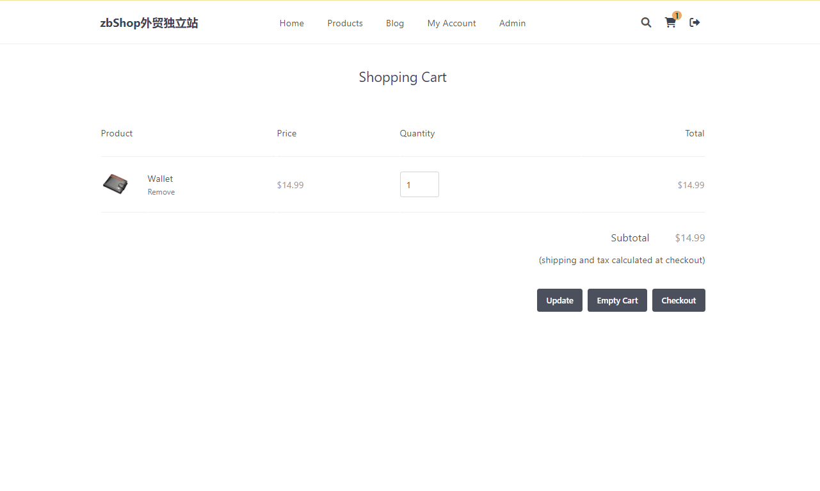The image size is (820, 491).
Task: Open the Blog menu item
Action: 395,23
